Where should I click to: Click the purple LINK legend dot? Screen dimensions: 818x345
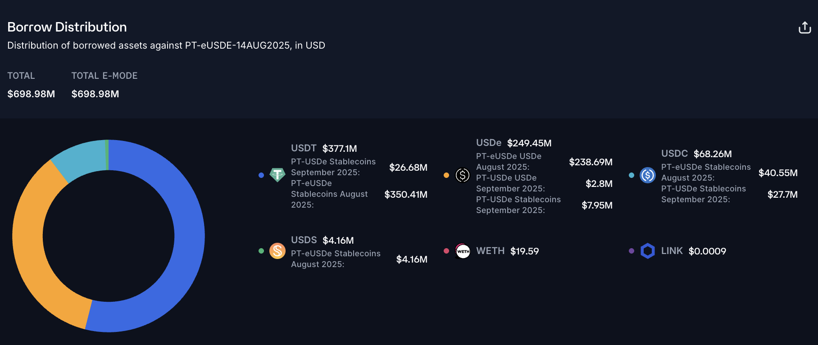pyautogui.click(x=632, y=251)
